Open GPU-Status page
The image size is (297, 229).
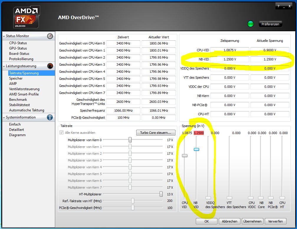(18, 48)
